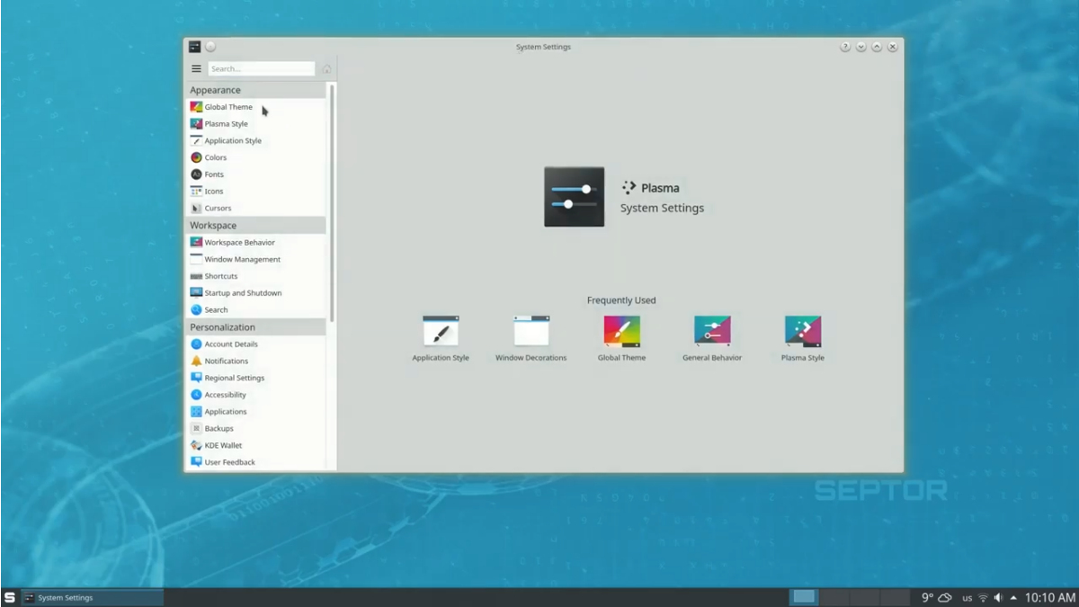Select Fonts in the sidebar
The width and height of the screenshot is (1079, 607).
point(214,174)
